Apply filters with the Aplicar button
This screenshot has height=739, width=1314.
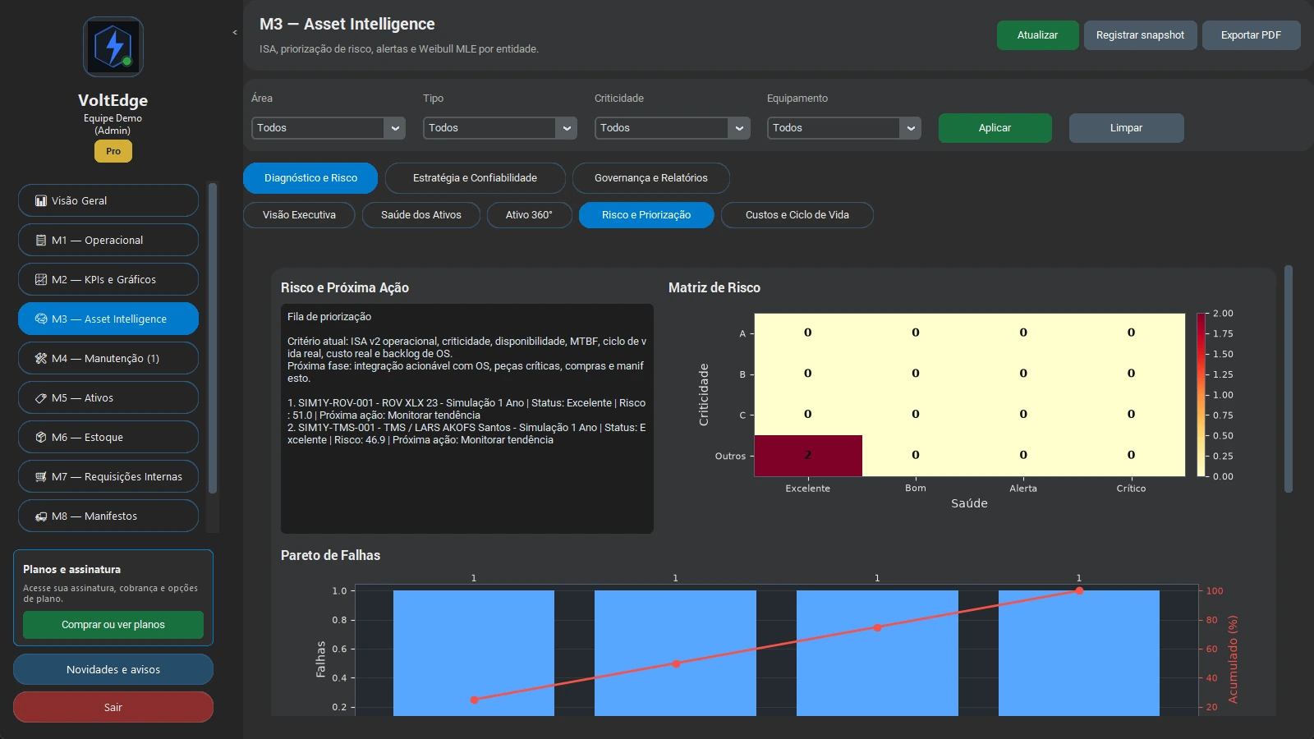[x=995, y=128]
